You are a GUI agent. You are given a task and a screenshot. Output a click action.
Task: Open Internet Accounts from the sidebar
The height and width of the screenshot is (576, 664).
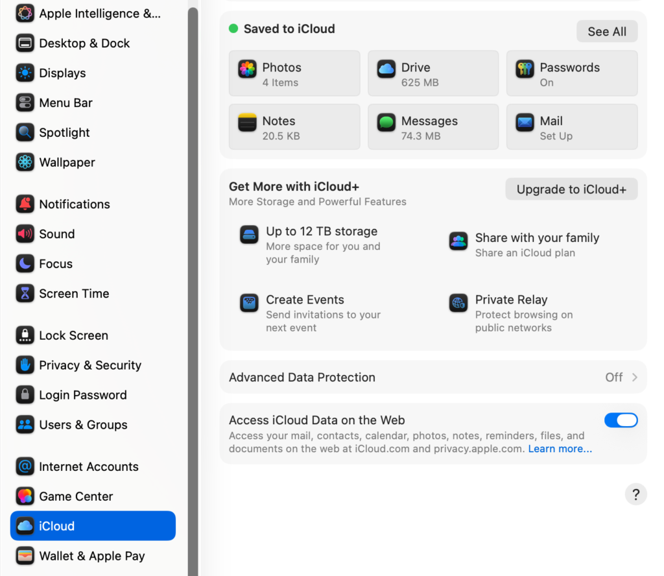click(89, 466)
